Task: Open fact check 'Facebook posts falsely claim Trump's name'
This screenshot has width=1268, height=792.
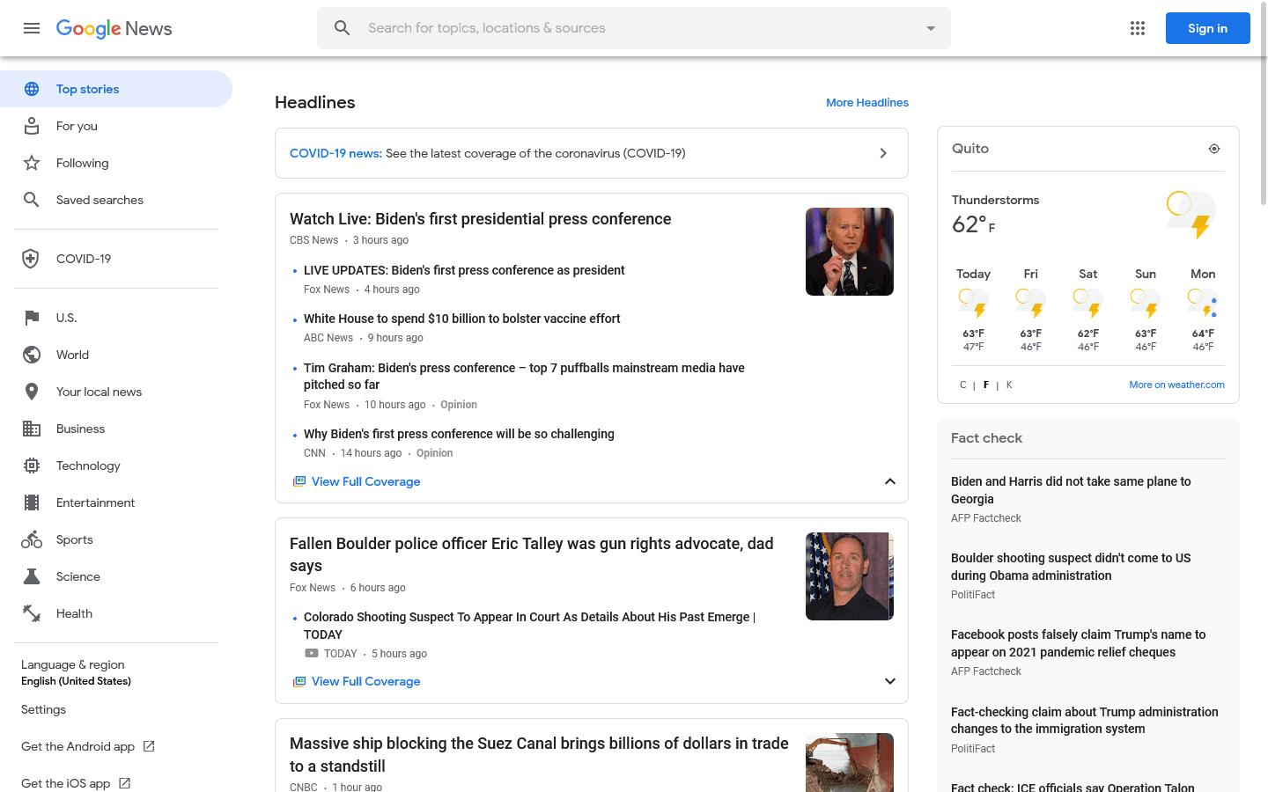Action: click(1078, 643)
